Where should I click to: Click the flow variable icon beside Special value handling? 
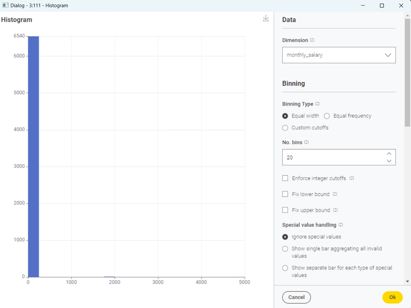pos(340,225)
